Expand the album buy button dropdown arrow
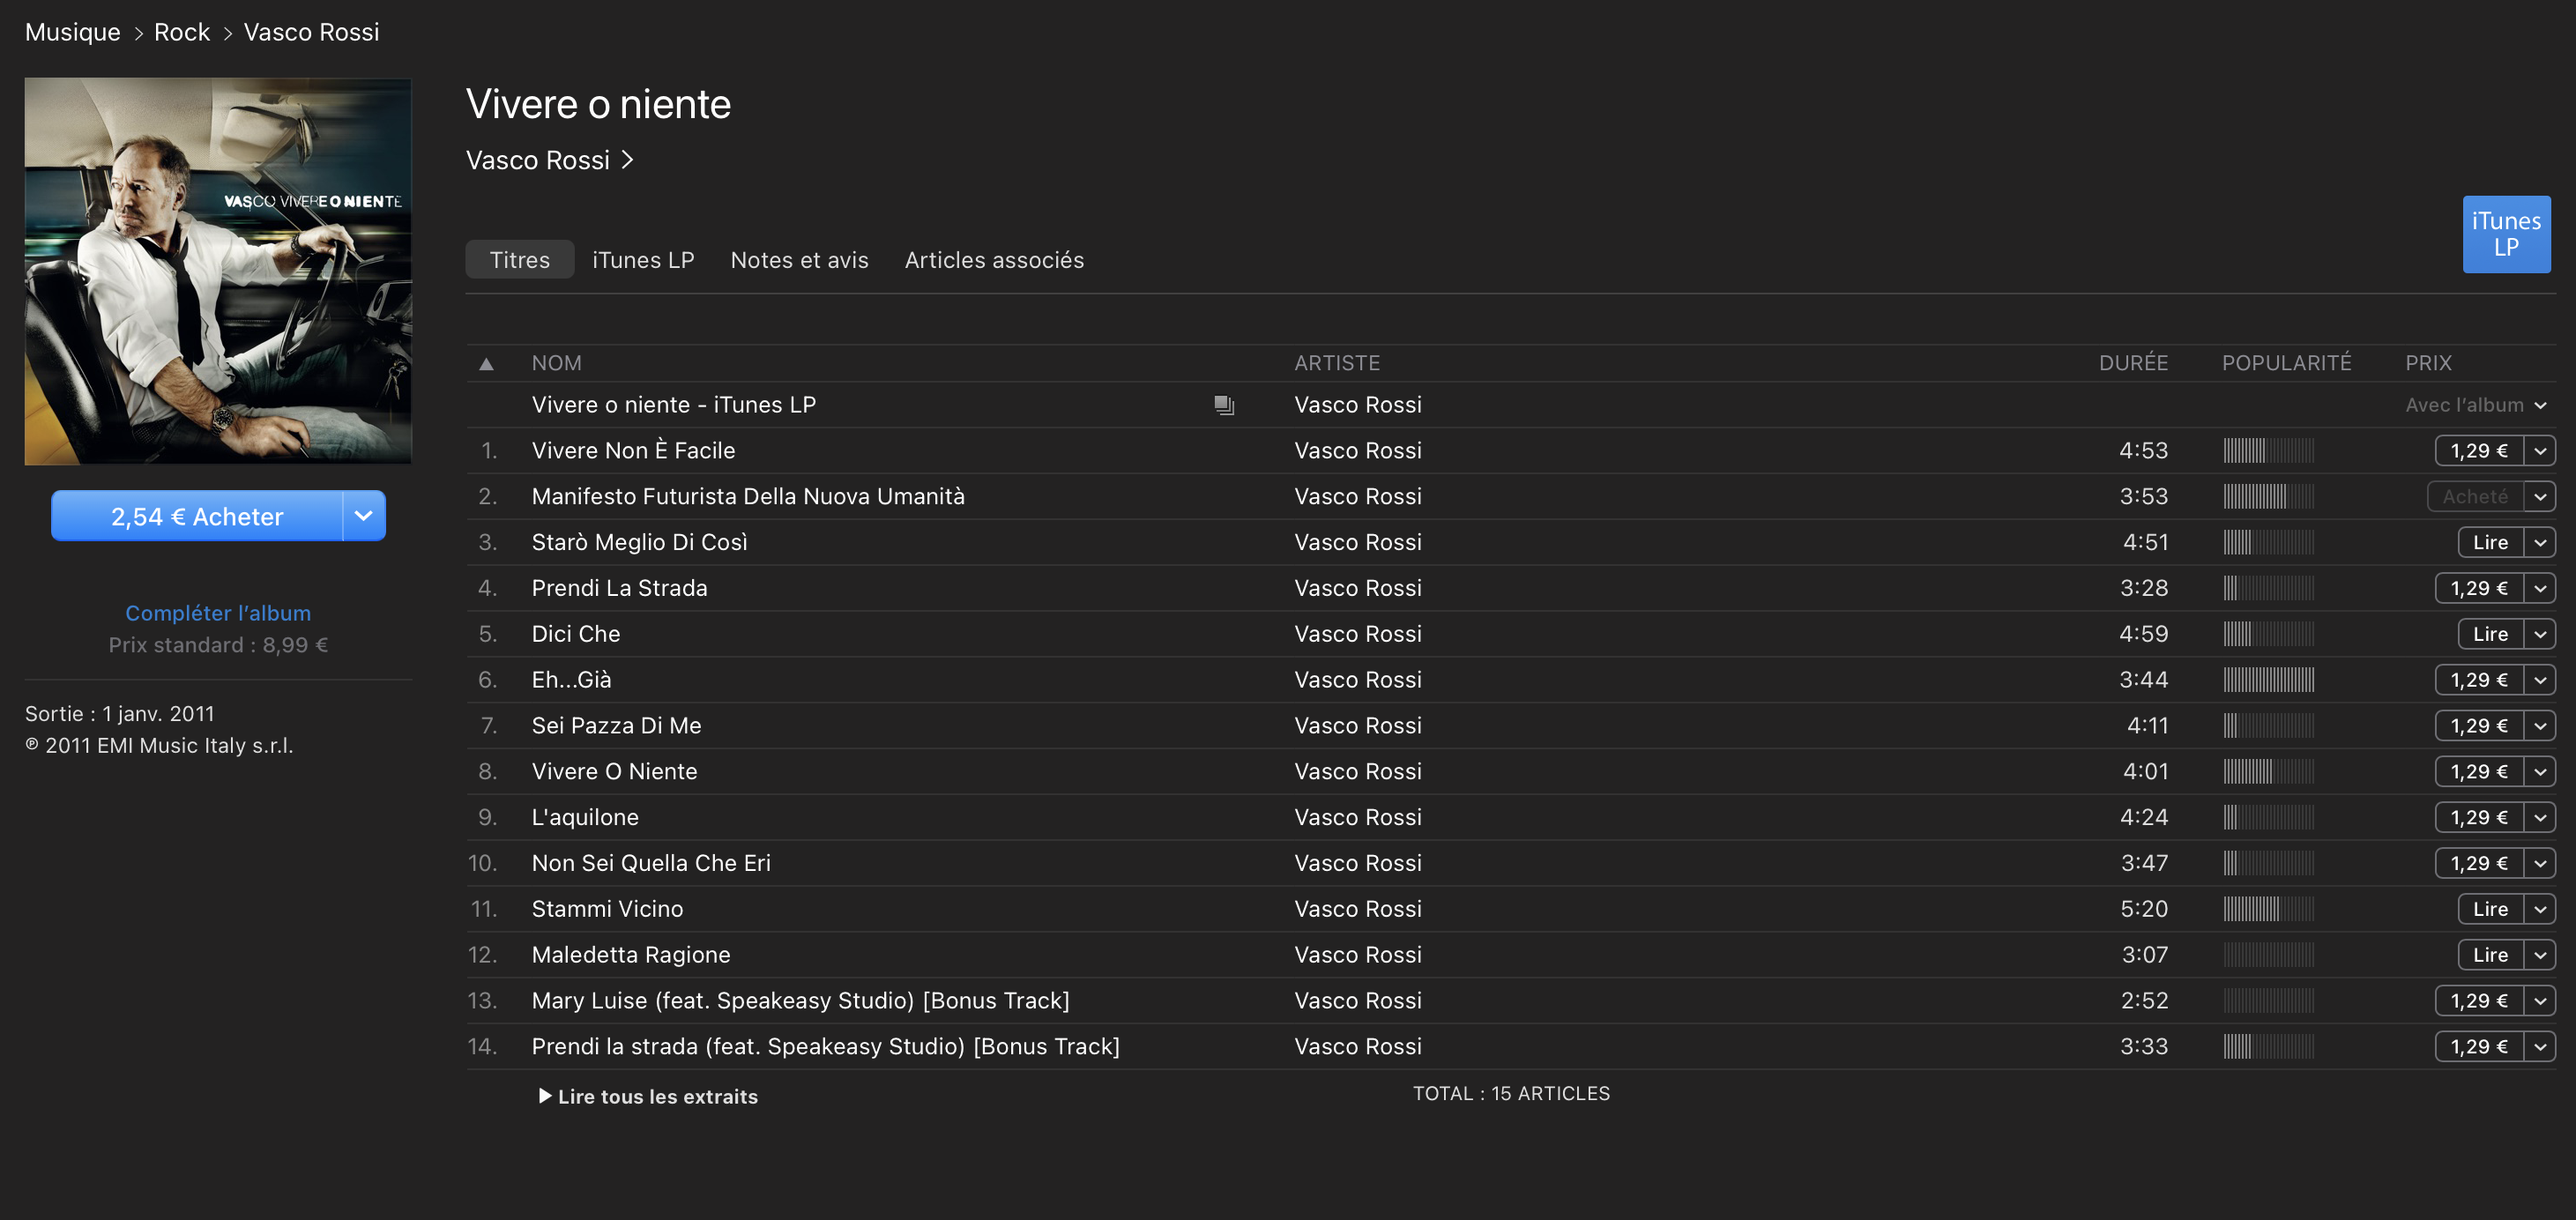2576x1220 pixels. pos(364,516)
